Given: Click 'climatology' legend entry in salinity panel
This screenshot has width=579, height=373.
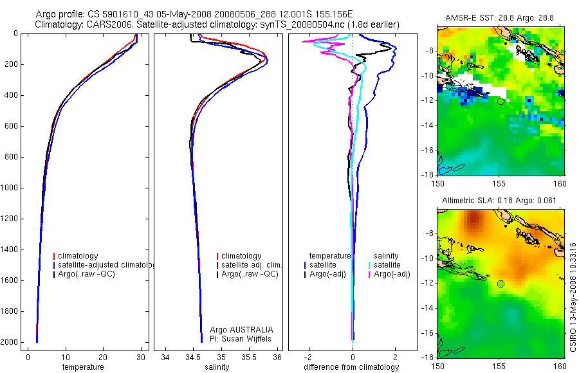Looking at the screenshot, I should pos(241,256).
